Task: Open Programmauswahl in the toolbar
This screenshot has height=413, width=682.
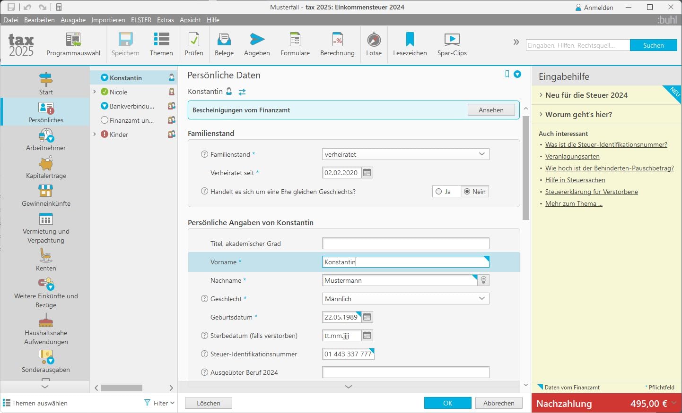Action: point(73,45)
